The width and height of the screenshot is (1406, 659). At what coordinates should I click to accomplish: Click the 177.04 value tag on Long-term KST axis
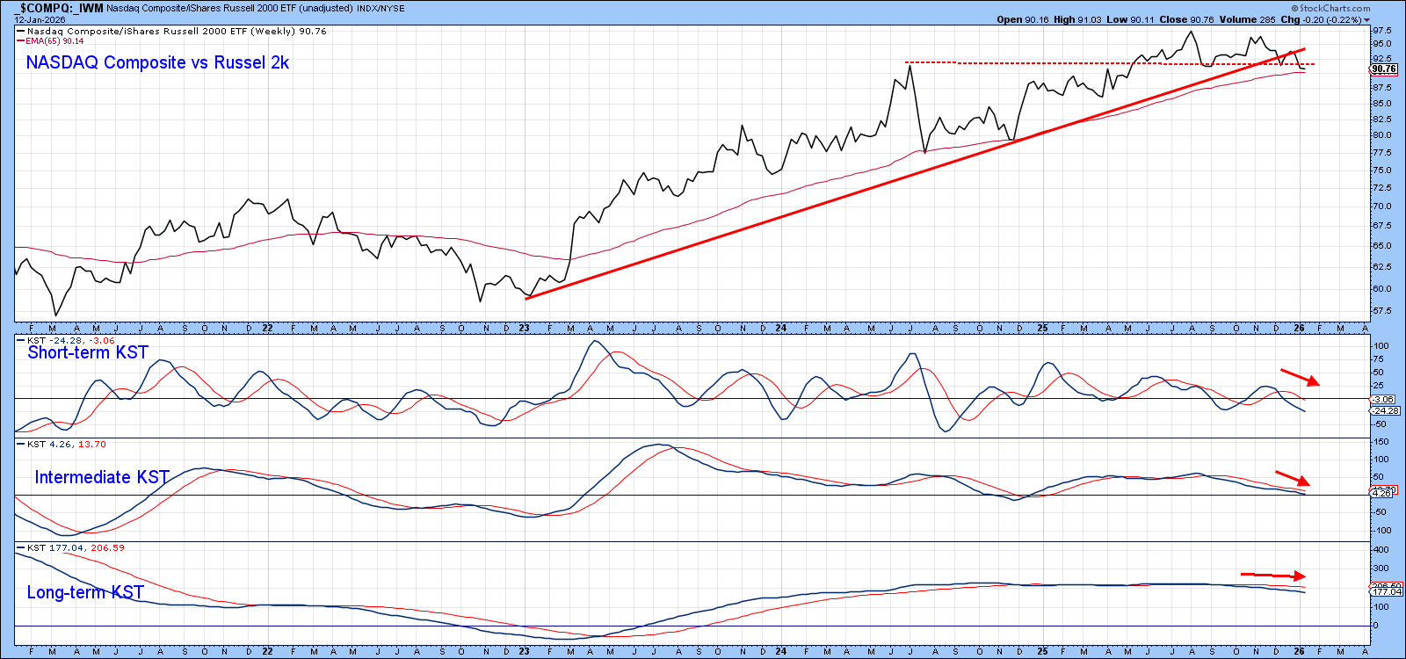pos(1388,591)
